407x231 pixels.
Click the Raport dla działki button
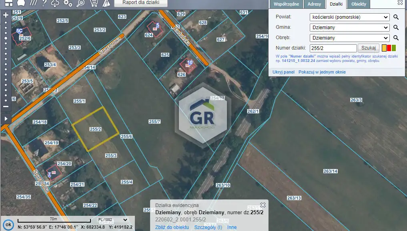coord(141,3)
